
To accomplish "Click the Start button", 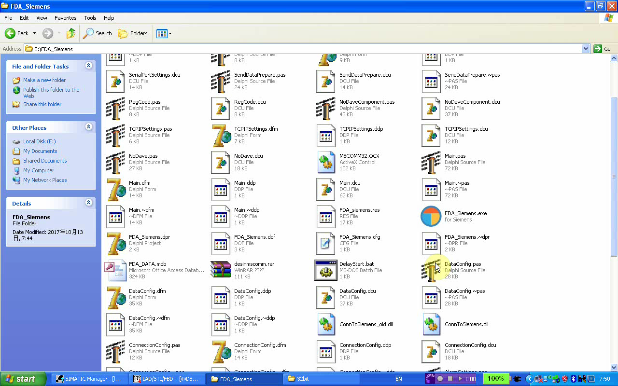I will pos(23,379).
